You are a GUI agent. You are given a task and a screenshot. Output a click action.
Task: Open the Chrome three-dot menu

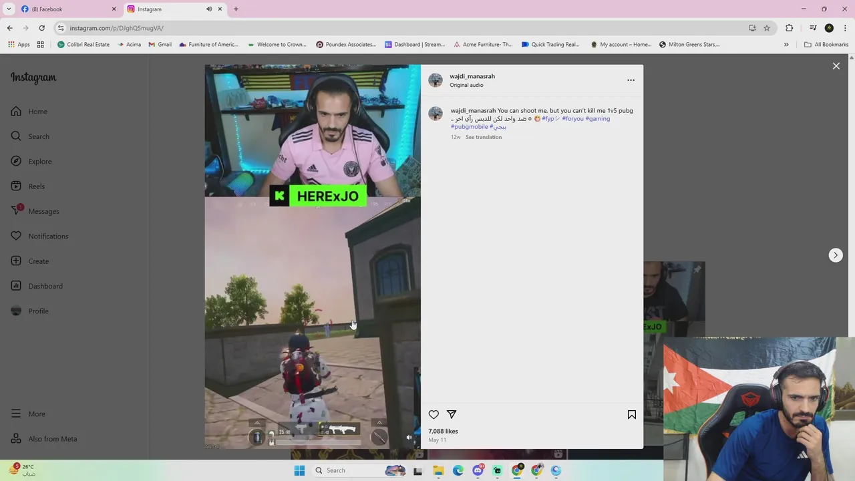coord(845,28)
